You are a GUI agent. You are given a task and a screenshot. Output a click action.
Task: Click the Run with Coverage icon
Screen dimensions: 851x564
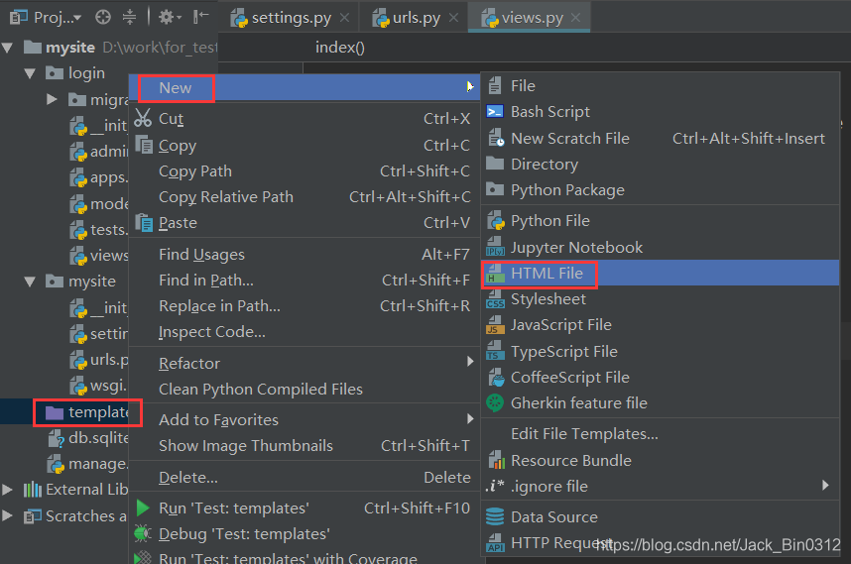tap(143, 558)
